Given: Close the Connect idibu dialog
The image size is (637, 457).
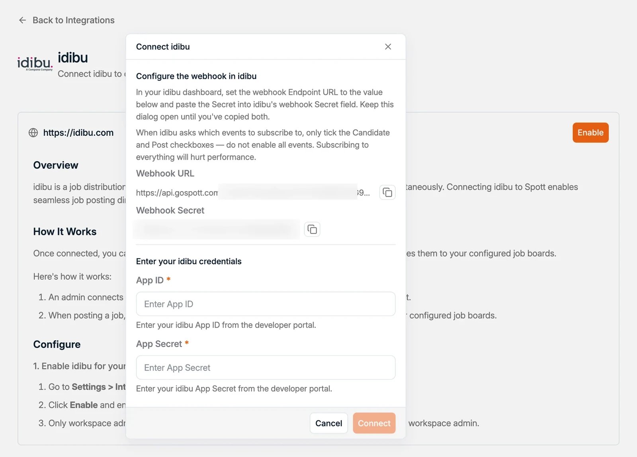Looking at the screenshot, I should click(388, 47).
